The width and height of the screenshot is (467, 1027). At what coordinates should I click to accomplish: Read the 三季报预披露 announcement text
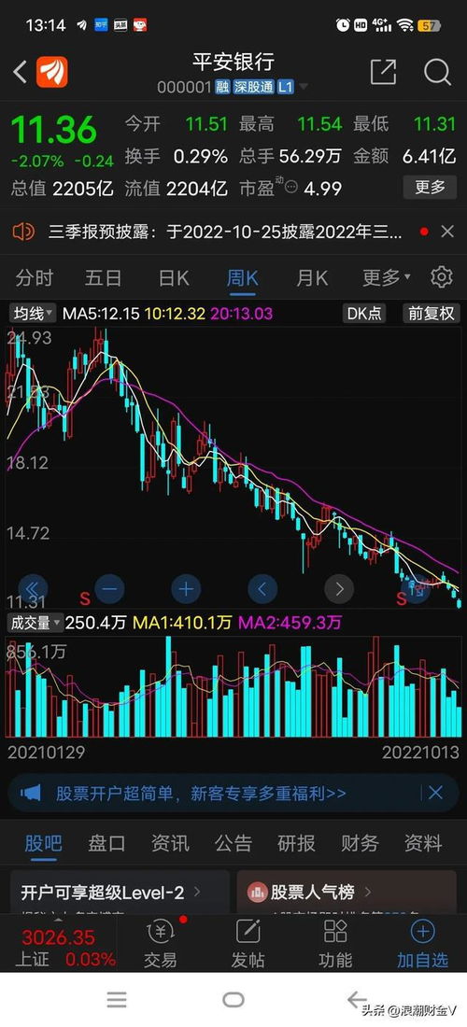click(x=225, y=232)
